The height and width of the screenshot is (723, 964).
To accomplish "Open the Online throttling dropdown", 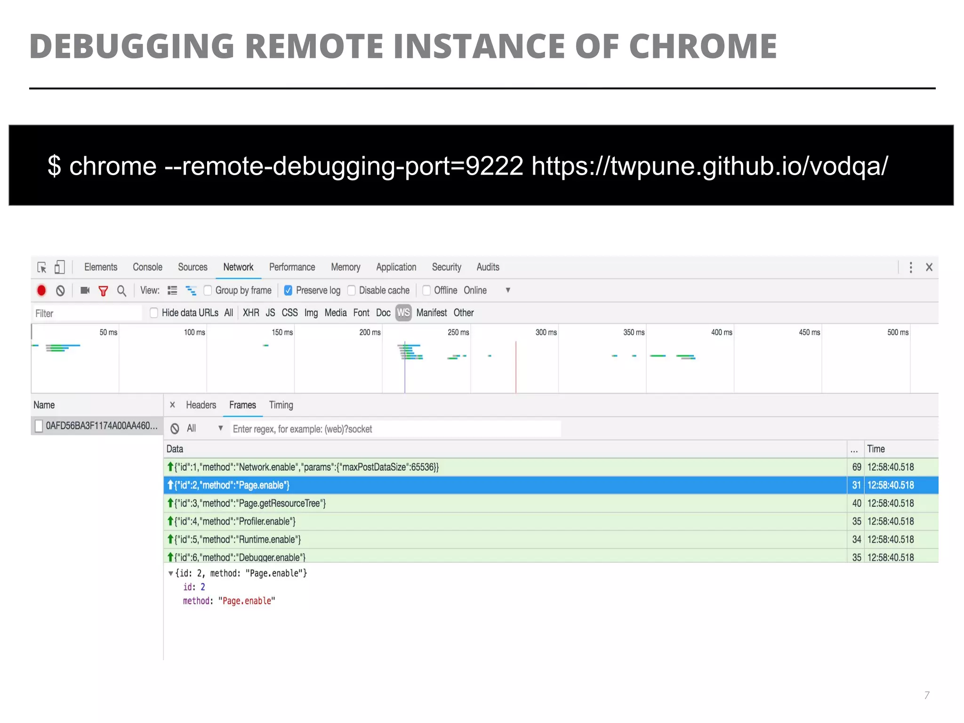I will pyautogui.click(x=487, y=290).
